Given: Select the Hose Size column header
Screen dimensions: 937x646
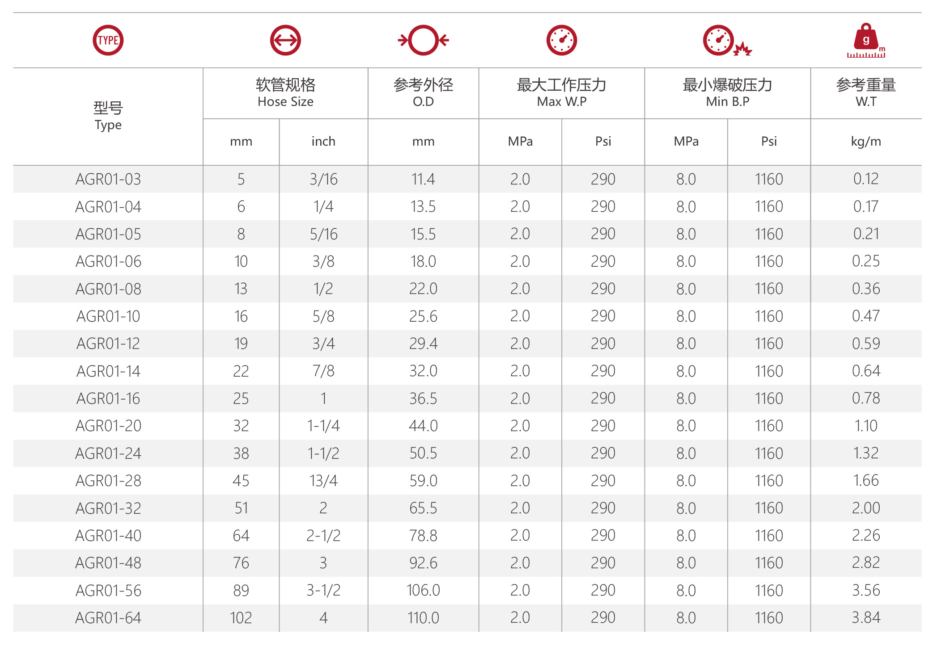Looking at the screenshot, I should pos(285,93).
